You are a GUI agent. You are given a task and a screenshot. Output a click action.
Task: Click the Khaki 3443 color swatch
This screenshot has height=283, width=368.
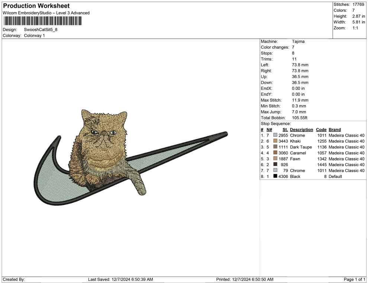275,141
